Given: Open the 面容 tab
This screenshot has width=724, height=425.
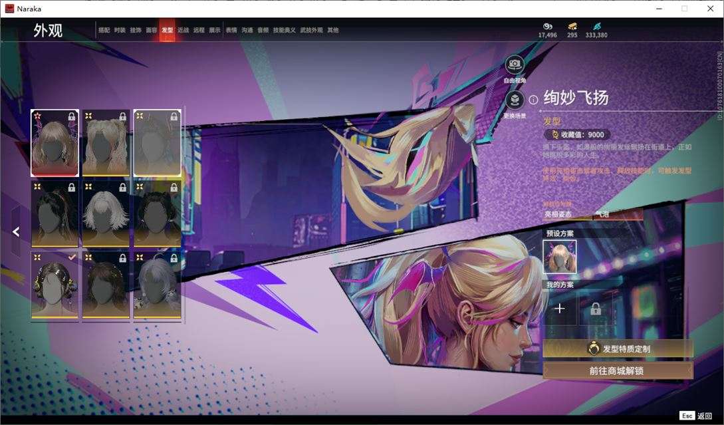Looking at the screenshot, I should point(152,30).
